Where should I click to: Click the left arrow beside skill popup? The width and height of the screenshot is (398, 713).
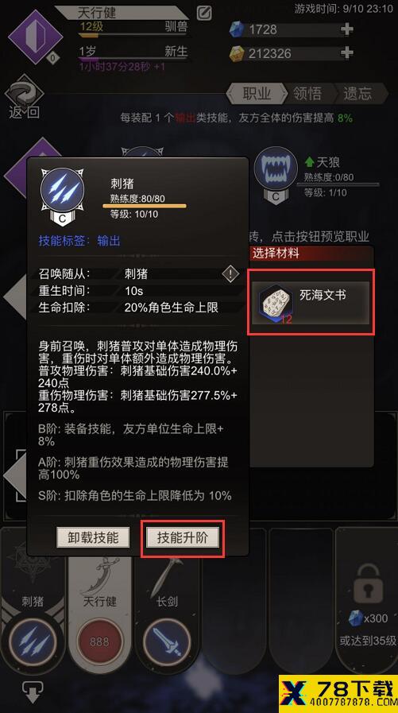pyautogui.click(x=14, y=297)
